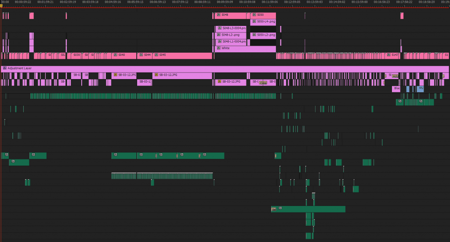This screenshot has width=450, height=242.
Task: Click the fx badge on the S044 clip
Action: pyautogui.click(x=141, y=55)
